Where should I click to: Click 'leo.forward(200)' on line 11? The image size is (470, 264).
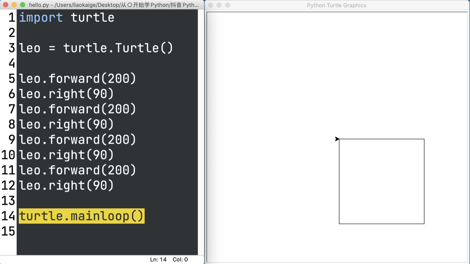tap(77, 170)
